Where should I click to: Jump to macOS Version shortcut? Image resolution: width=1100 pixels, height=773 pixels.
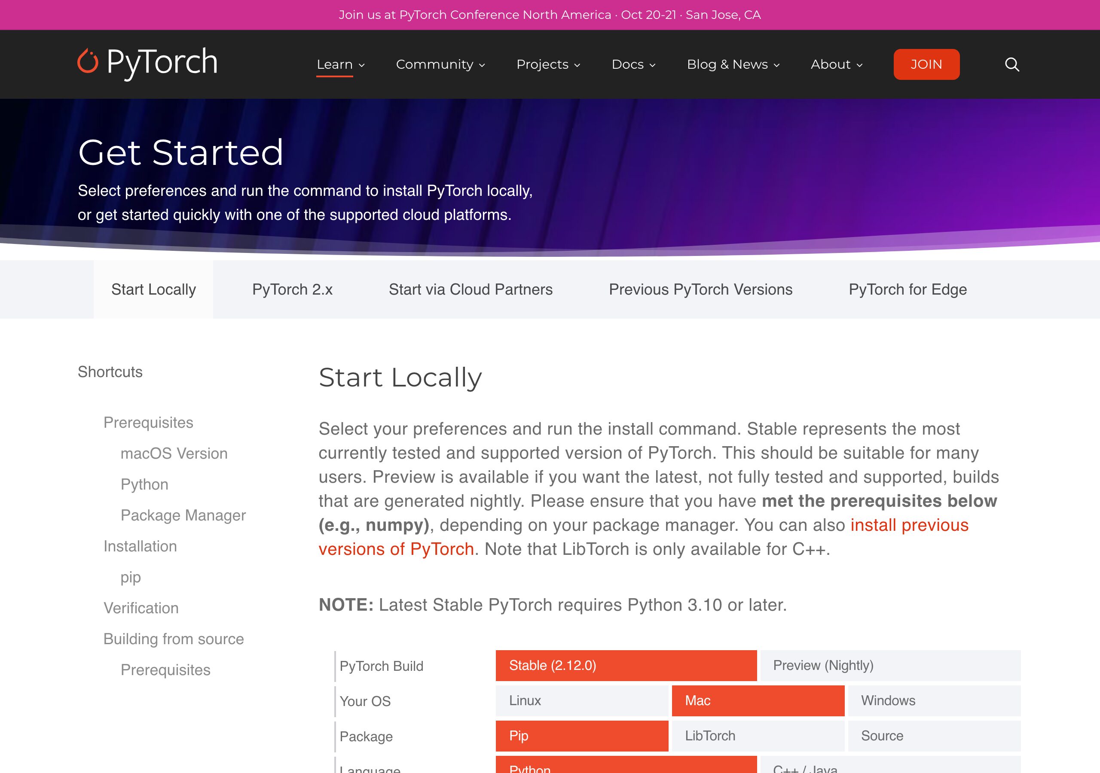(x=174, y=453)
